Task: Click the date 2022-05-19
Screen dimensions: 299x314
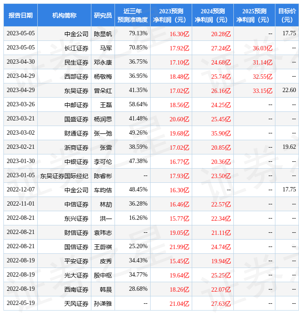Action: tap(21, 303)
